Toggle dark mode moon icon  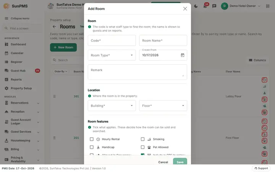pyautogui.click(x=196, y=6)
